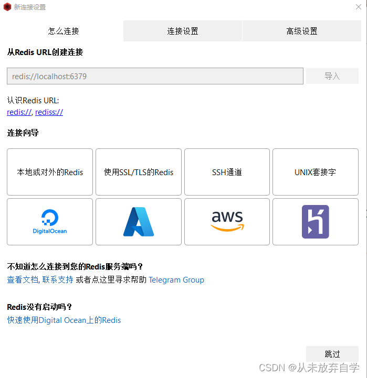Viewport: 367px width, 378px height.
Task: Select 使用SSL/TLS的Redis wizard option
Action: [139, 172]
